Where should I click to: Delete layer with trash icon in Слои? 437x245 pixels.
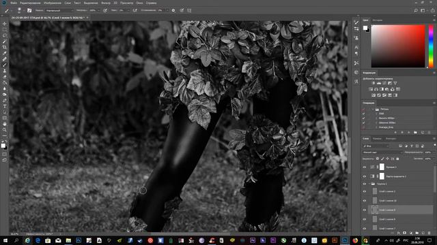tap(429, 233)
